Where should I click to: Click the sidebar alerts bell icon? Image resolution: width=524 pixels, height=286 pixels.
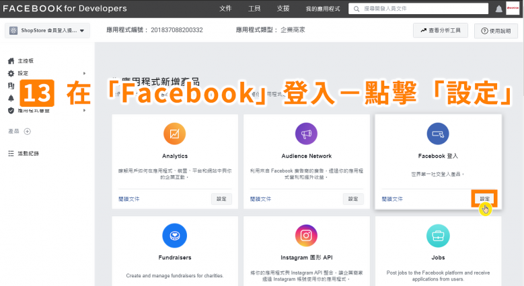click(x=11, y=98)
